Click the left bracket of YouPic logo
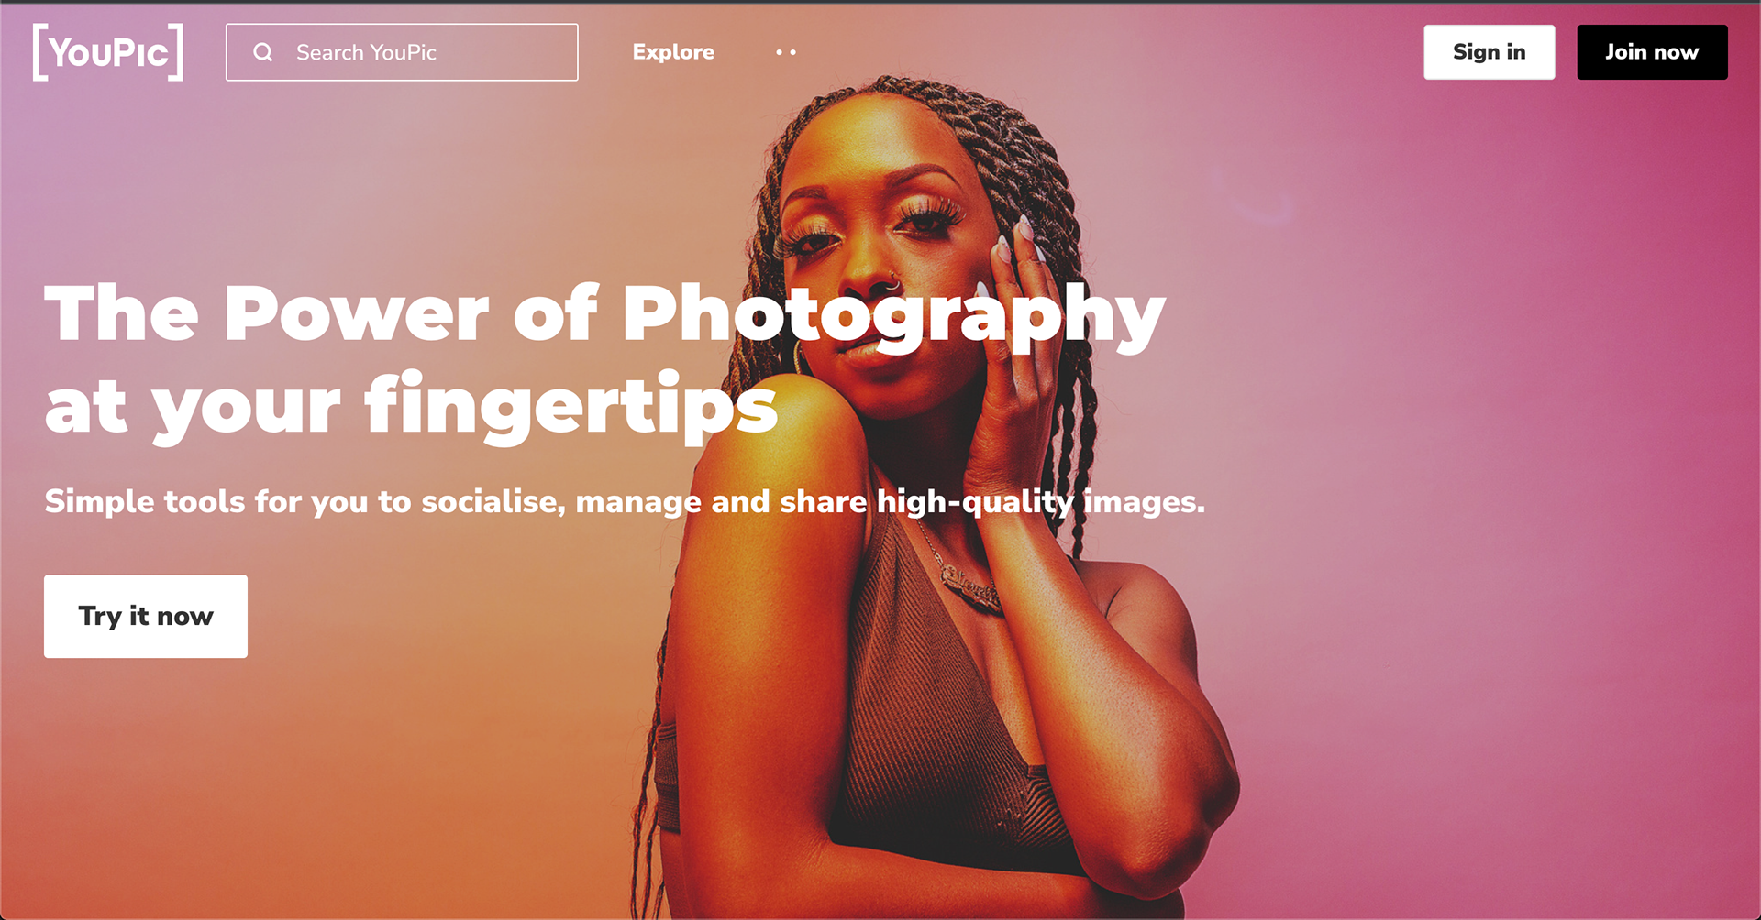Screen dimensions: 1761x920 (39, 52)
